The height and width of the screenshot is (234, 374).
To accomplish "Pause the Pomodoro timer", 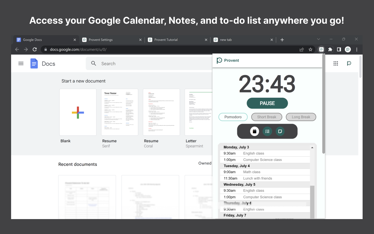I will (x=267, y=103).
